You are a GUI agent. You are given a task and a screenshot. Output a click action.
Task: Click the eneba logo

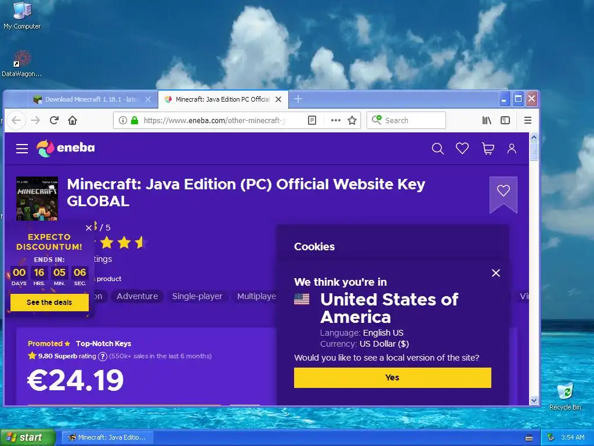[66, 148]
